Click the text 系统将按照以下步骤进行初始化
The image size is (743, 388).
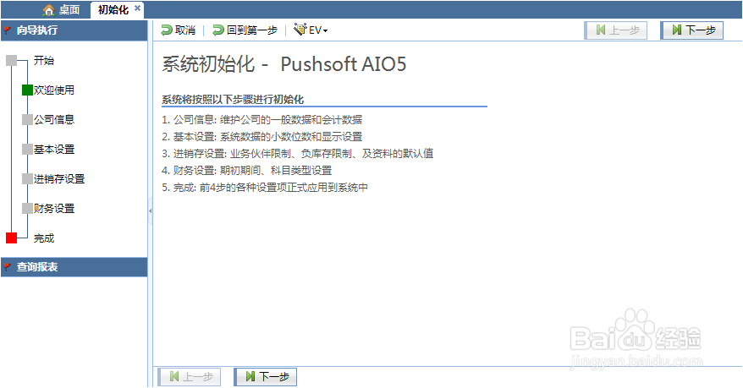click(x=233, y=100)
